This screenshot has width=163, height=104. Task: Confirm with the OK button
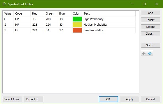pyautogui.click(x=108, y=99)
